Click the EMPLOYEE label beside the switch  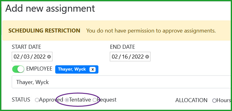click(39, 69)
